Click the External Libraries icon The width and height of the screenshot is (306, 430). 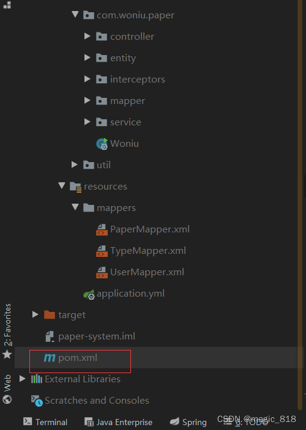point(37,379)
